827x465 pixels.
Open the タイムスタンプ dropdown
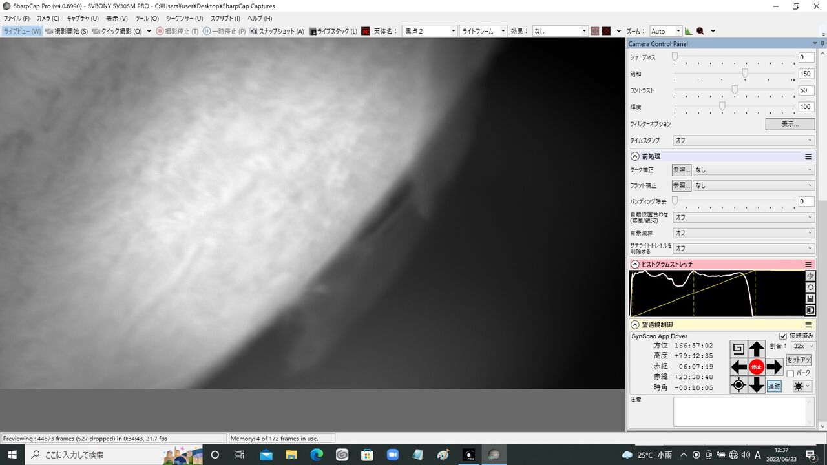click(x=744, y=140)
